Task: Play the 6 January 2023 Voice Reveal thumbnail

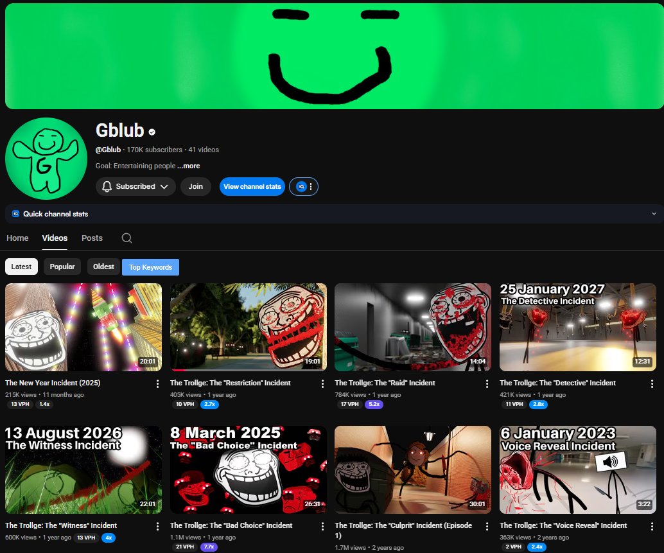Action: [x=577, y=470]
